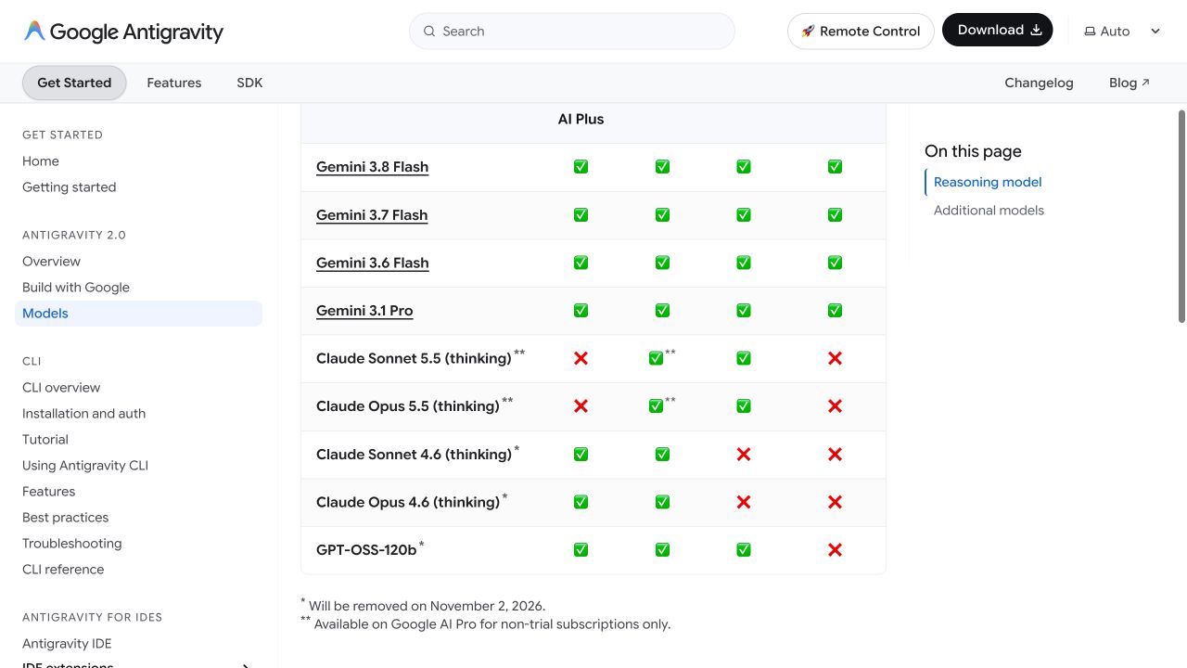Jump to Additional models section
Viewport: 1187px width, 668px height.
[x=989, y=211]
